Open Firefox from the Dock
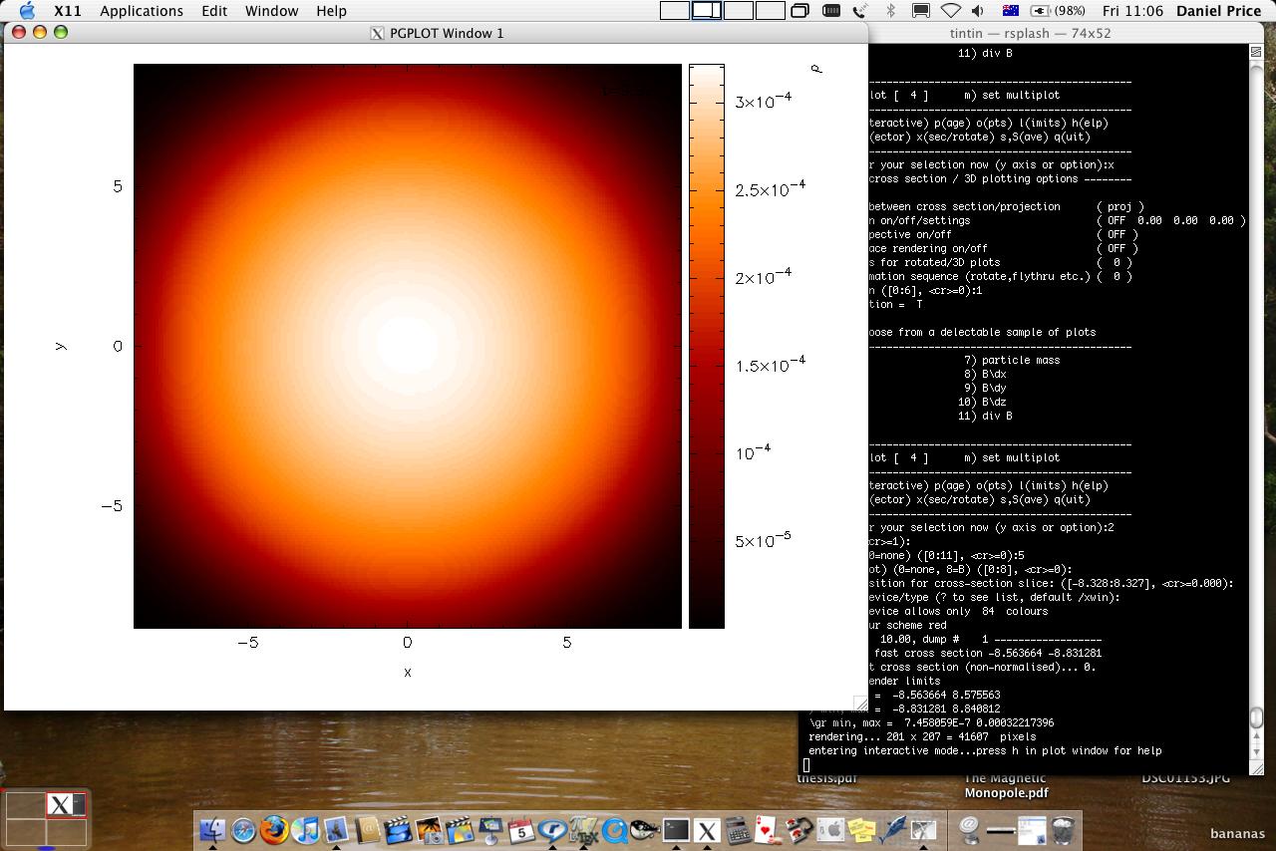Screen dimensions: 1276x851 tap(274, 830)
